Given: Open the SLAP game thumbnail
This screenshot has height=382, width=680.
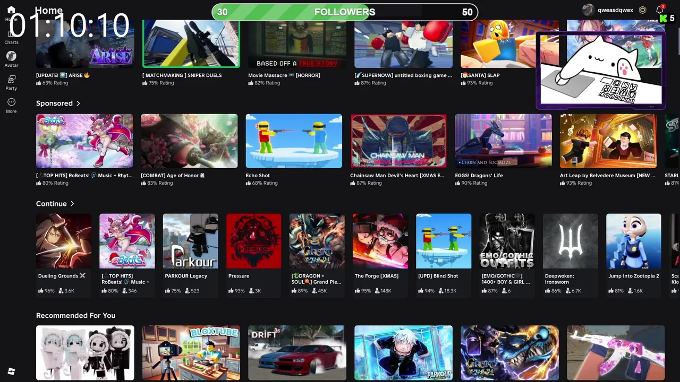Looking at the screenshot, I should [x=498, y=44].
